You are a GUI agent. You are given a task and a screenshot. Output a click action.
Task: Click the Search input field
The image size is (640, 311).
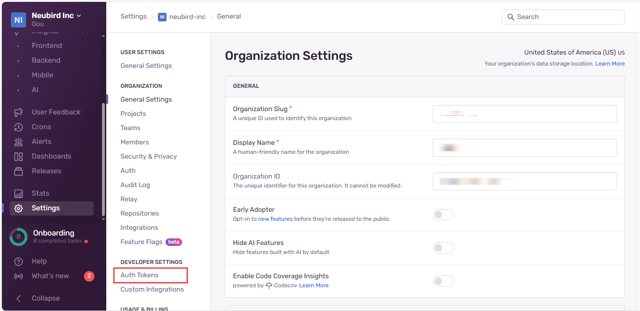pyautogui.click(x=563, y=17)
